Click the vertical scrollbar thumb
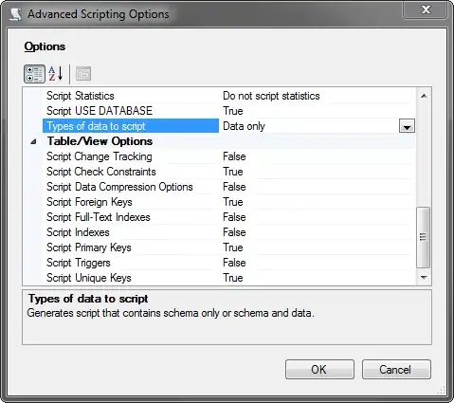Viewport: 454px width, 403px height. coord(424,237)
